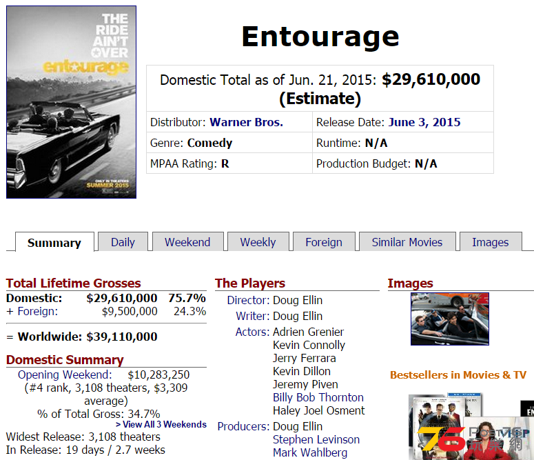
Task: Click actor name Kevin Dillon
Action: coord(302,371)
